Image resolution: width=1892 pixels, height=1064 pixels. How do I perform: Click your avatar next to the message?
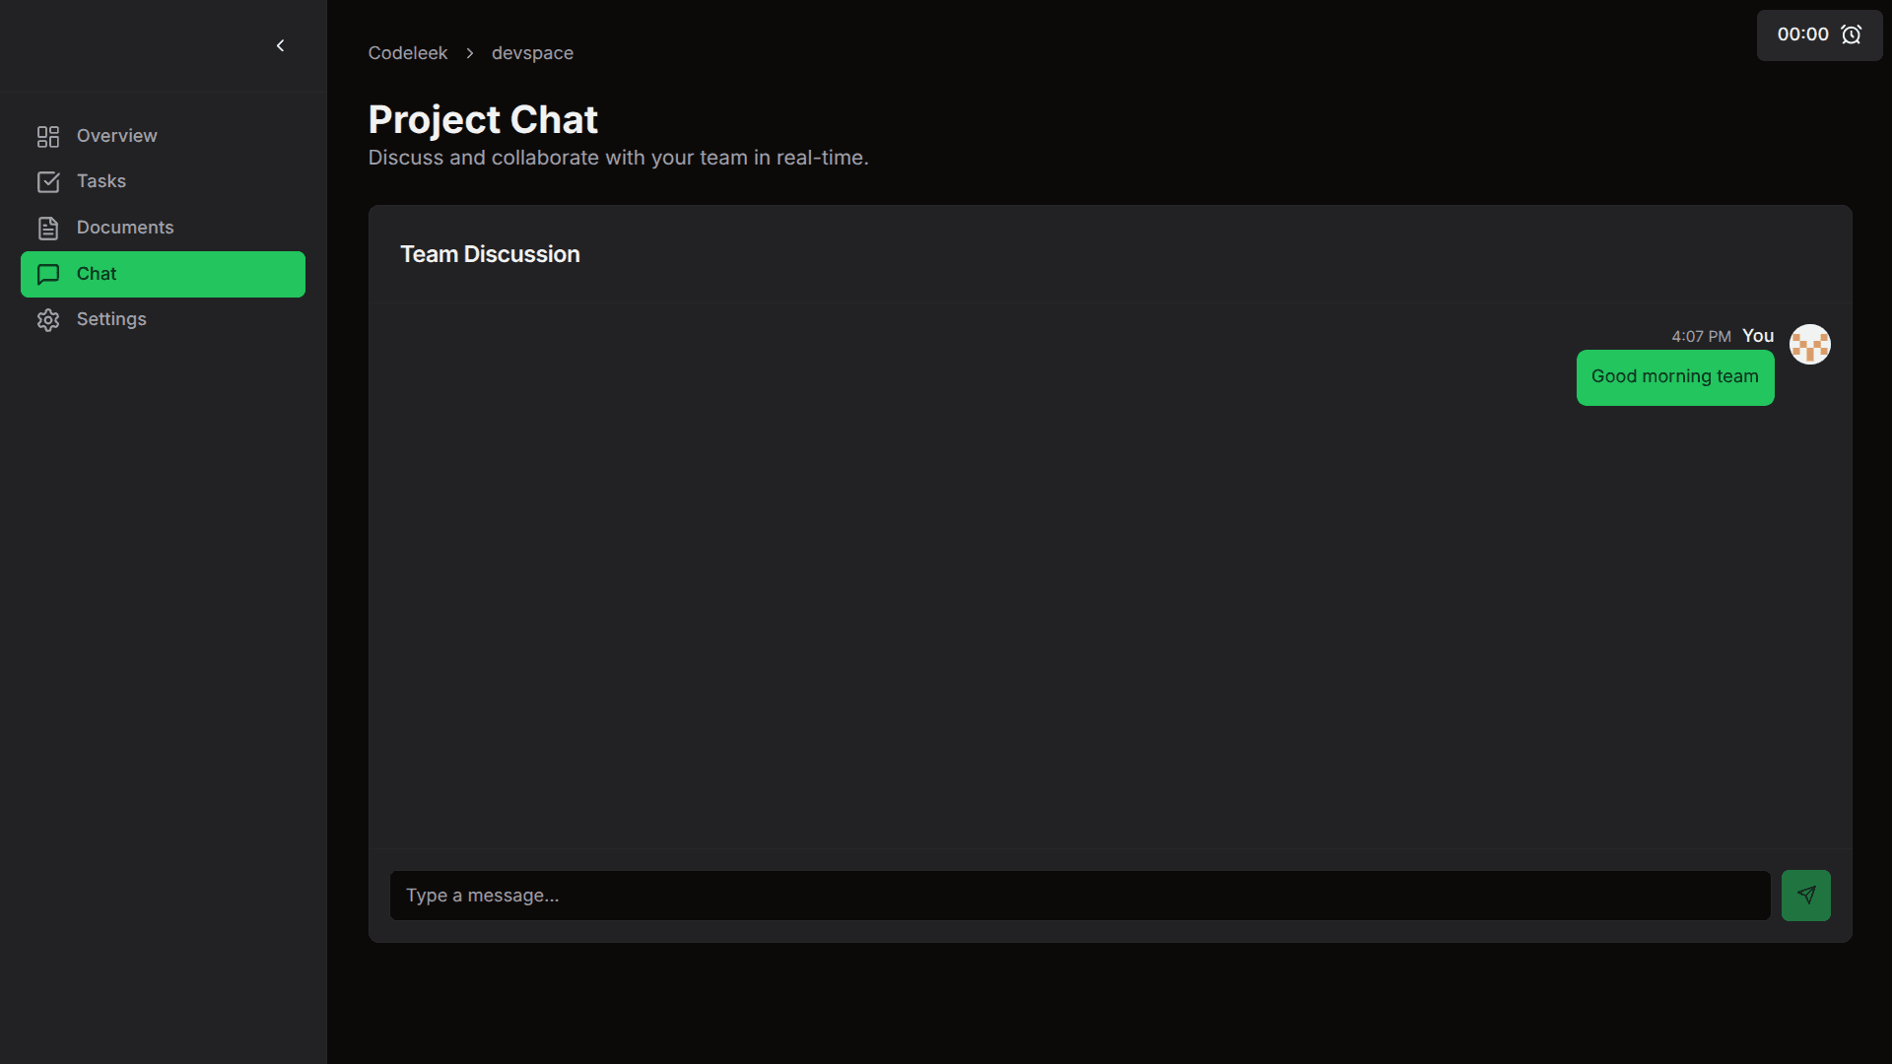coord(1809,344)
